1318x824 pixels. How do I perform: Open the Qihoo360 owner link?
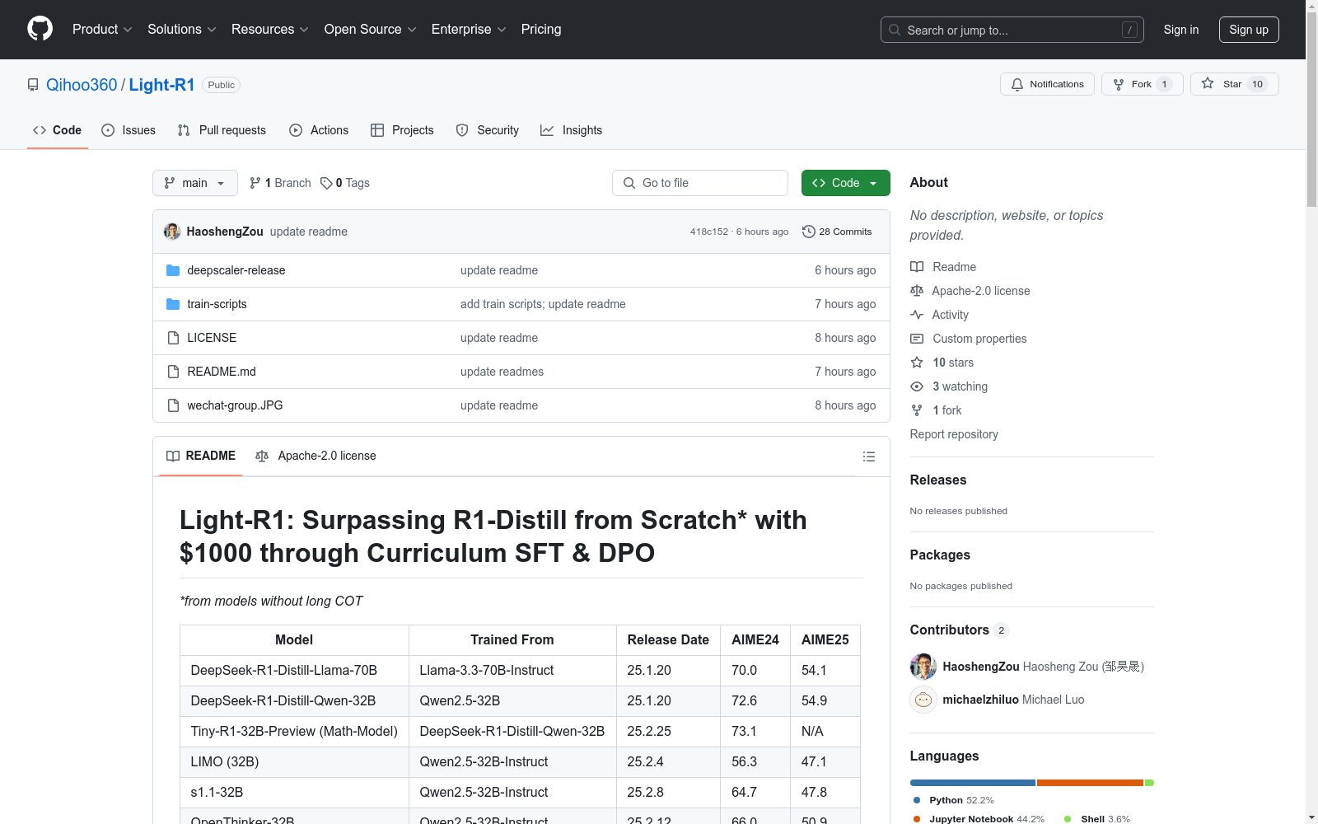(82, 85)
